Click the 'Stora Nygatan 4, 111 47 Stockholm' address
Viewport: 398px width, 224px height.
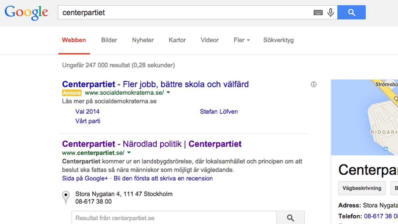coord(124,194)
